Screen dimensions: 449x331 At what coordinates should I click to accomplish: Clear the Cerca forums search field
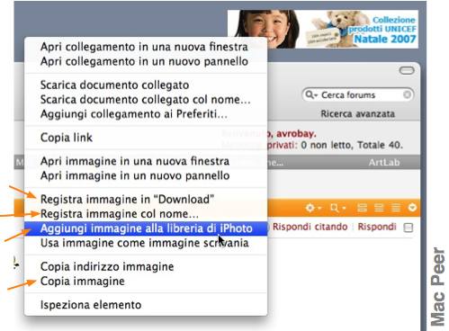407,94
